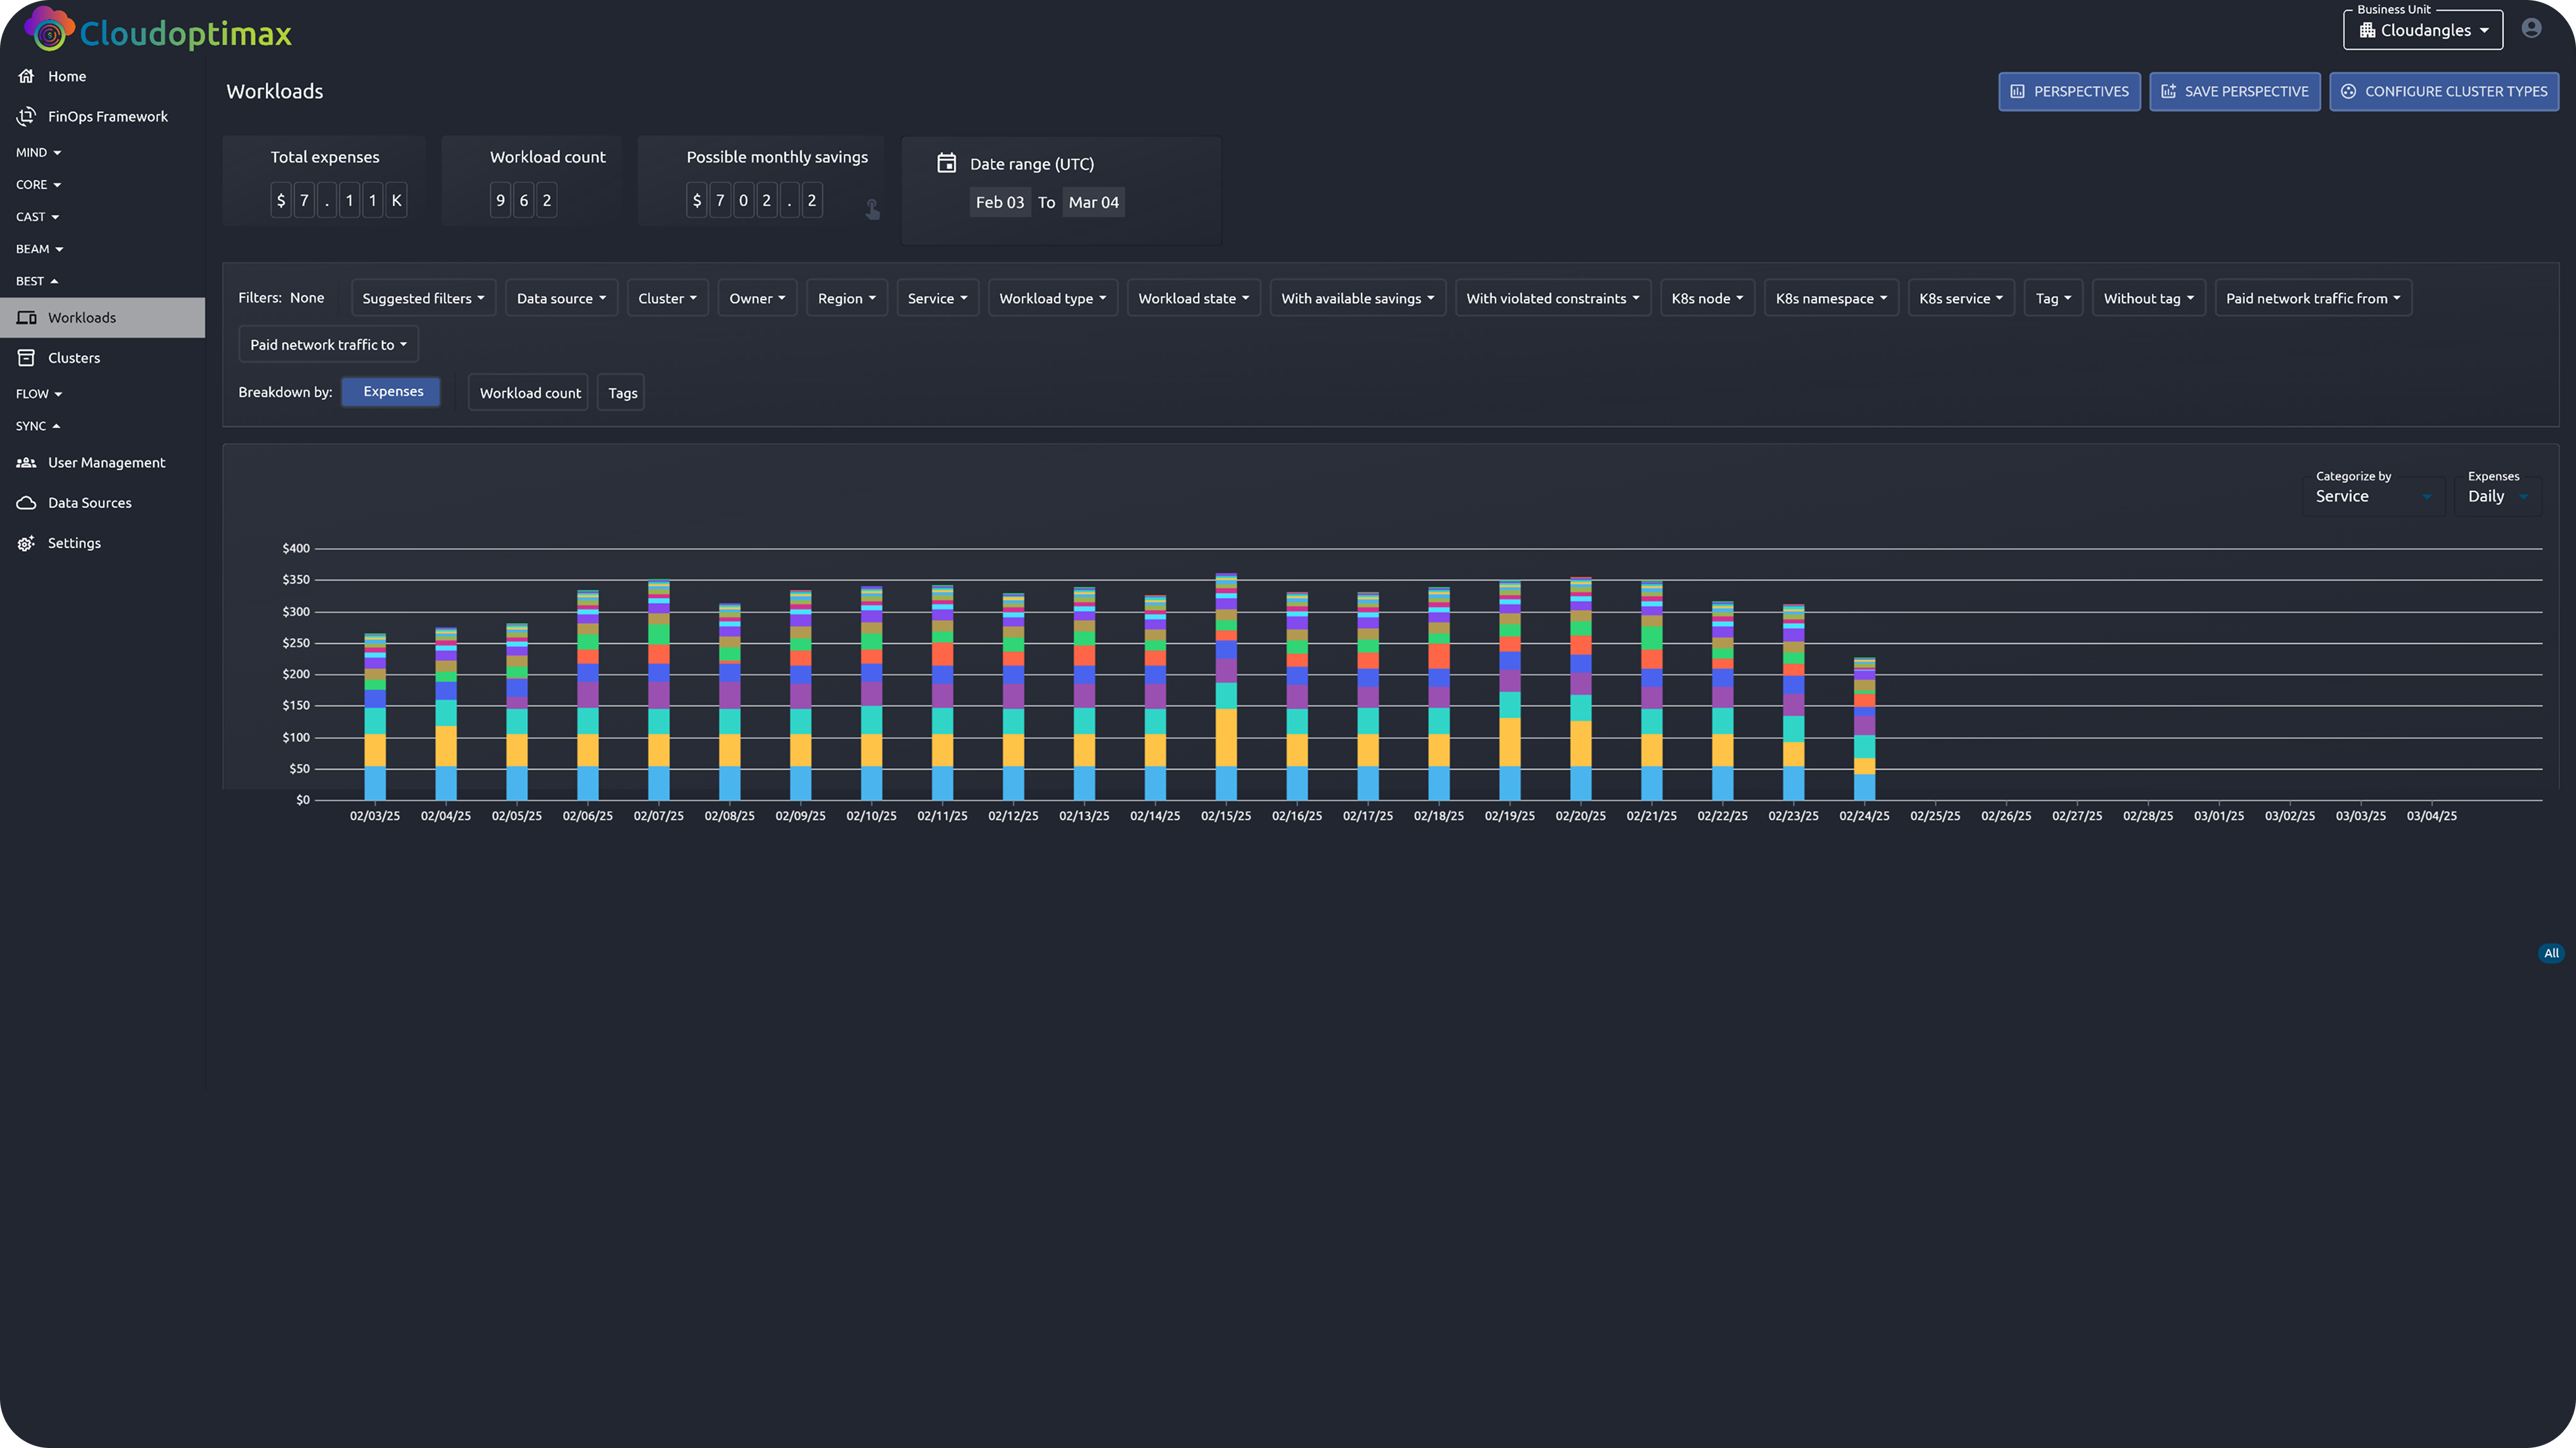Collapse the BEST sidebar section
The height and width of the screenshot is (1448, 2576).
pos(37,280)
